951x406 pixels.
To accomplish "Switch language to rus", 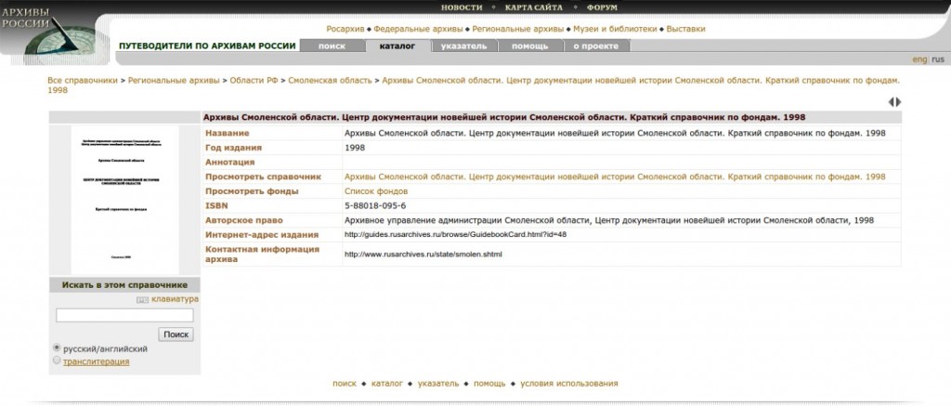I will (x=938, y=59).
